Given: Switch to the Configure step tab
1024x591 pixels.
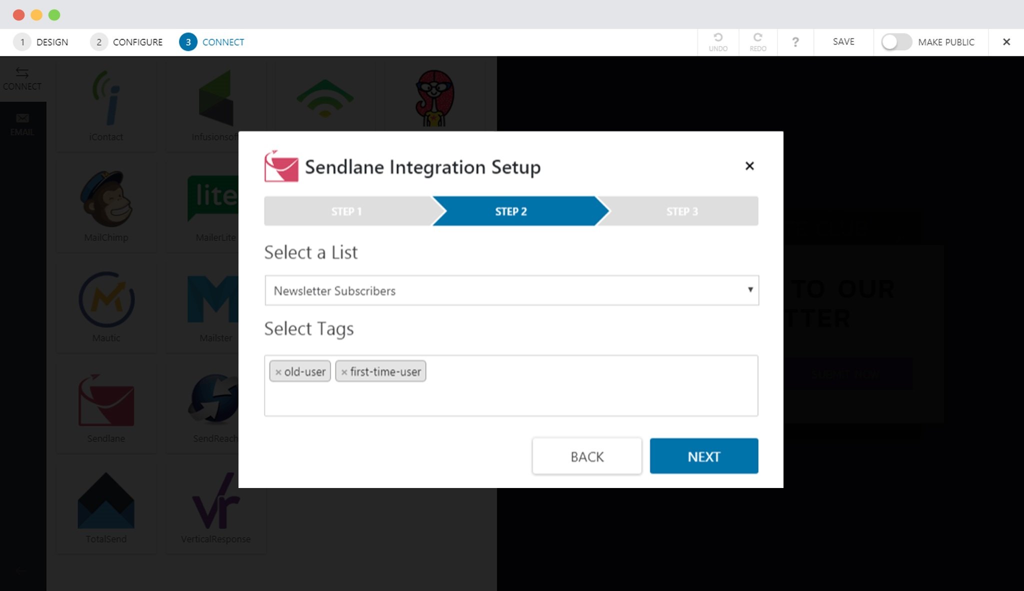Looking at the screenshot, I should click(126, 42).
